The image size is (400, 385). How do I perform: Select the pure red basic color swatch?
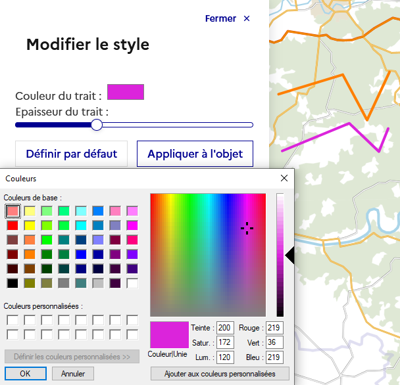(x=12, y=225)
